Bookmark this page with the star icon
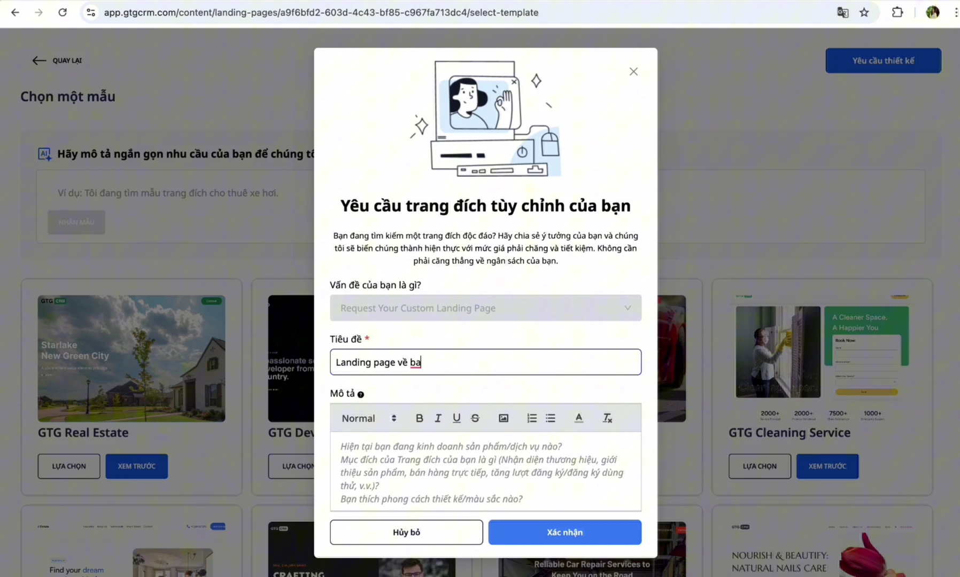The width and height of the screenshot is (960, 577). (864, 12)
